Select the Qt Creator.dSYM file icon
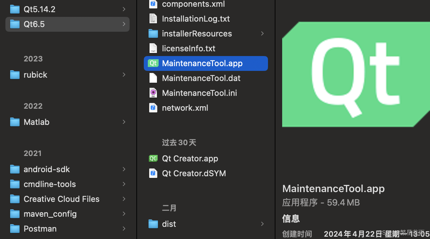 [153, 173]
